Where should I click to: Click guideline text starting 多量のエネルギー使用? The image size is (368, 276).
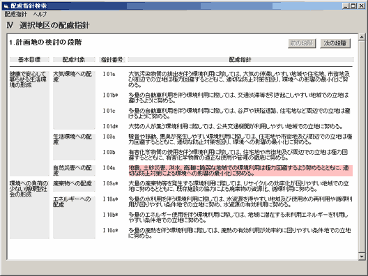(x=238, y=217)
